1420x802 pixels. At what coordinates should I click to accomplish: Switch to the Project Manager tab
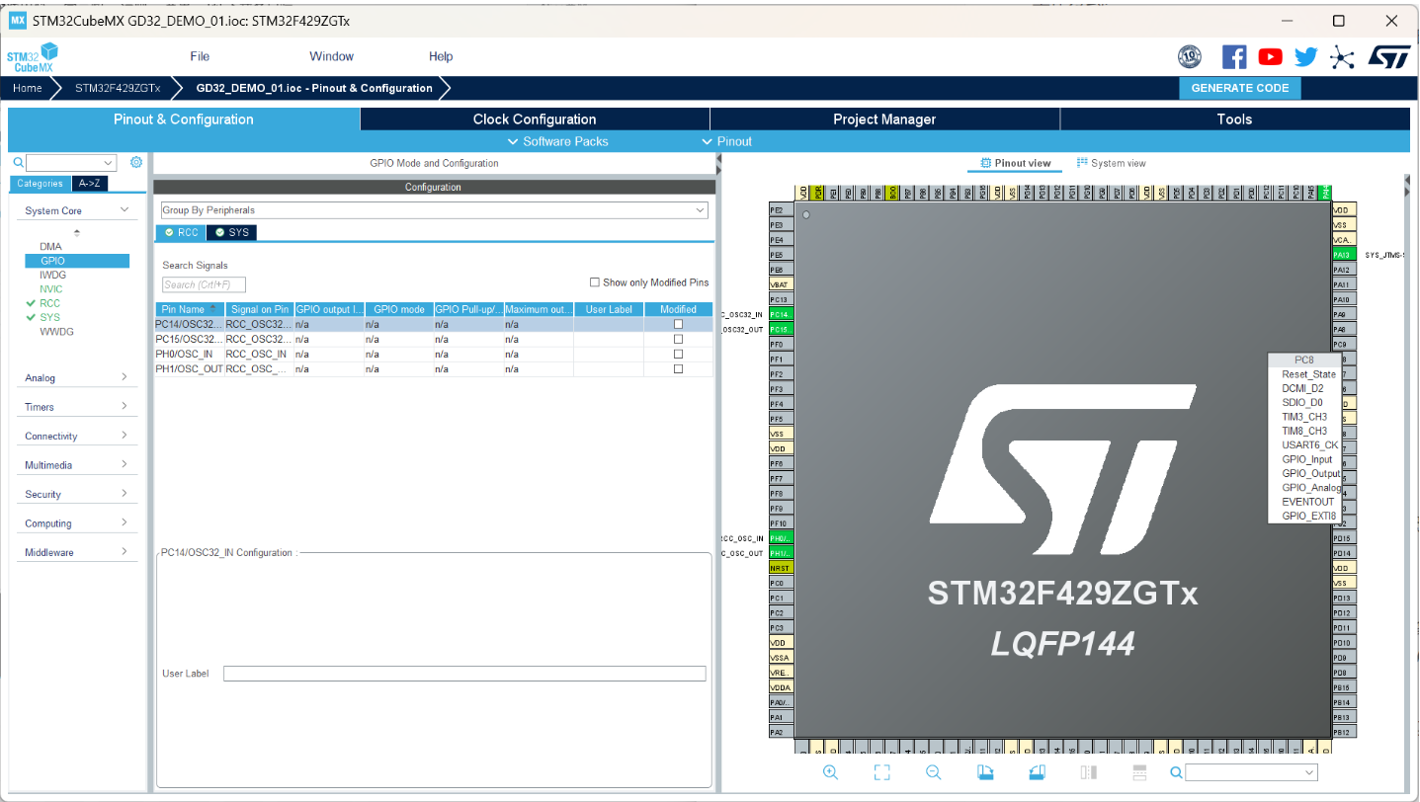(884, 120)
